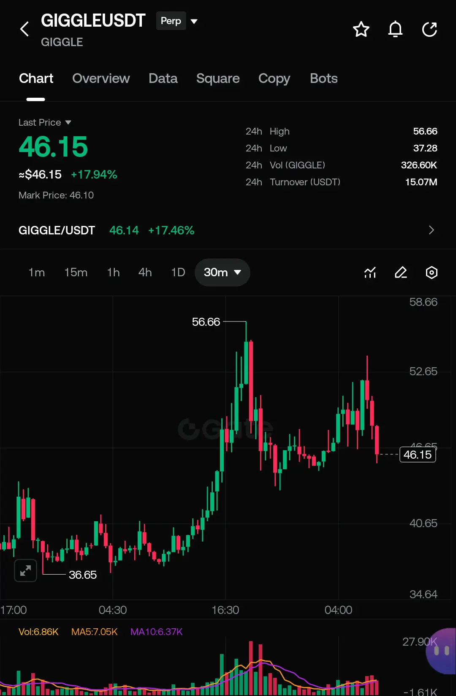Open chart indicators icon
Image resolution: width=456 pixels, height=696 pixels.
[x=370, y=272]
